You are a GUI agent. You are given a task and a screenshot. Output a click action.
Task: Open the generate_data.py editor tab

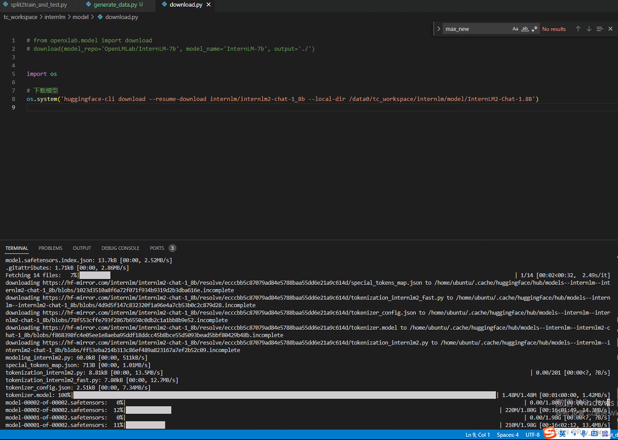click(x=115, y=5)
